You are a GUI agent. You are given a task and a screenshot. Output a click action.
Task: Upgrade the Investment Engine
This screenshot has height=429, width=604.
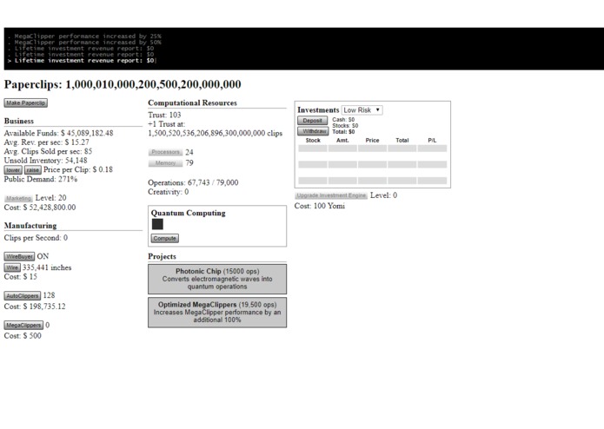point(331,195)
